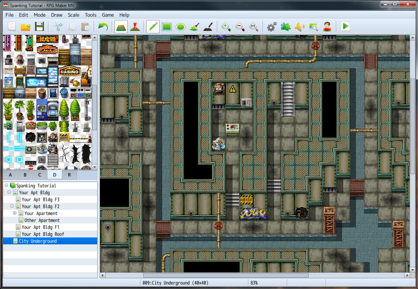Click the KEEP OUT sign on map
Viewport: 418px width, 289px height.
click(246, 200)
